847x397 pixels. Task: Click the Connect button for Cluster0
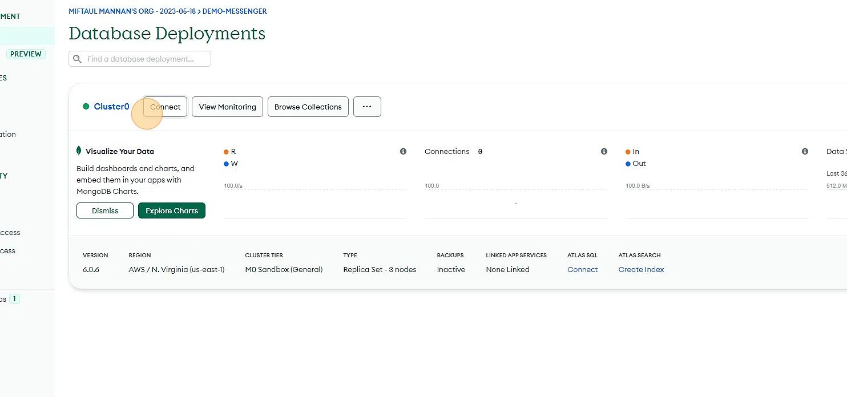pyautogui.click(x=165, y=107)
